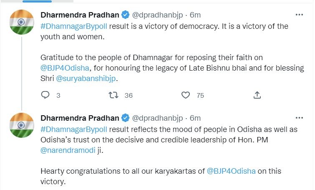Open second tweet's Indian flag avatar

click(21, 126)
